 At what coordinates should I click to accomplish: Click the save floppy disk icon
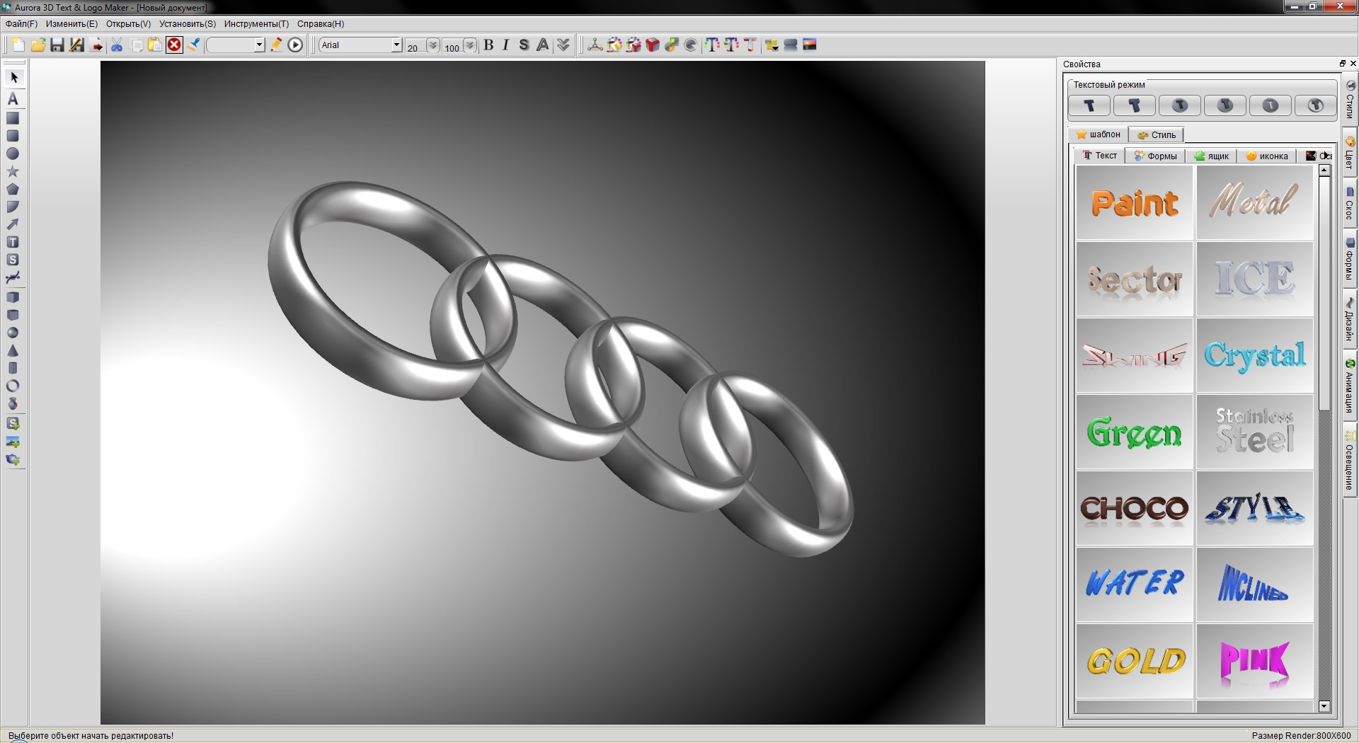[x=57, y=45]
